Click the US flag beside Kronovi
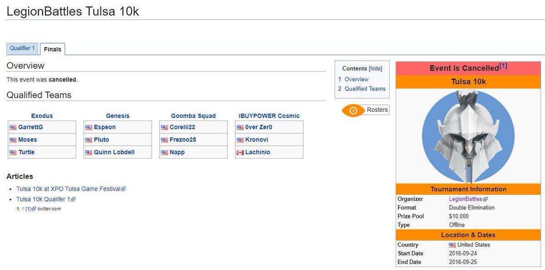The width and height of the screenshot is (545, 270). pos(240,140)
